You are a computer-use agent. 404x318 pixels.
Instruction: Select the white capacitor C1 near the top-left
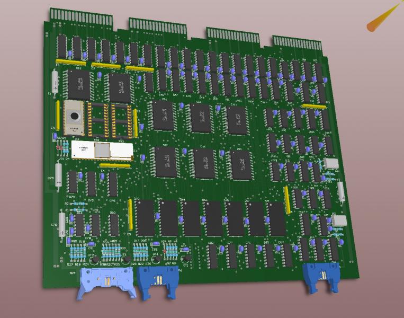(55, 81)
